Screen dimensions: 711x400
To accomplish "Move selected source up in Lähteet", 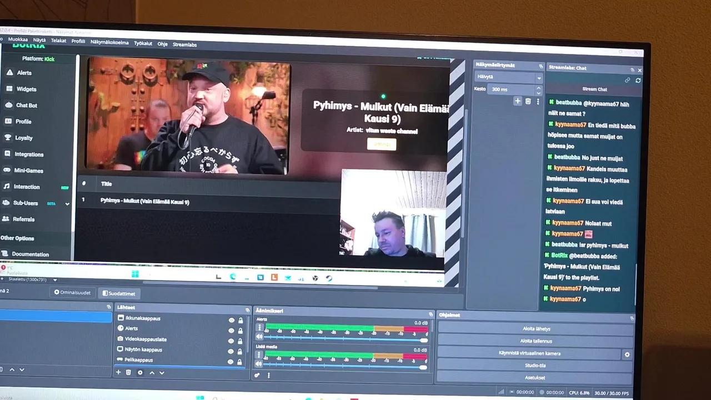I will [x=152, y=373].
